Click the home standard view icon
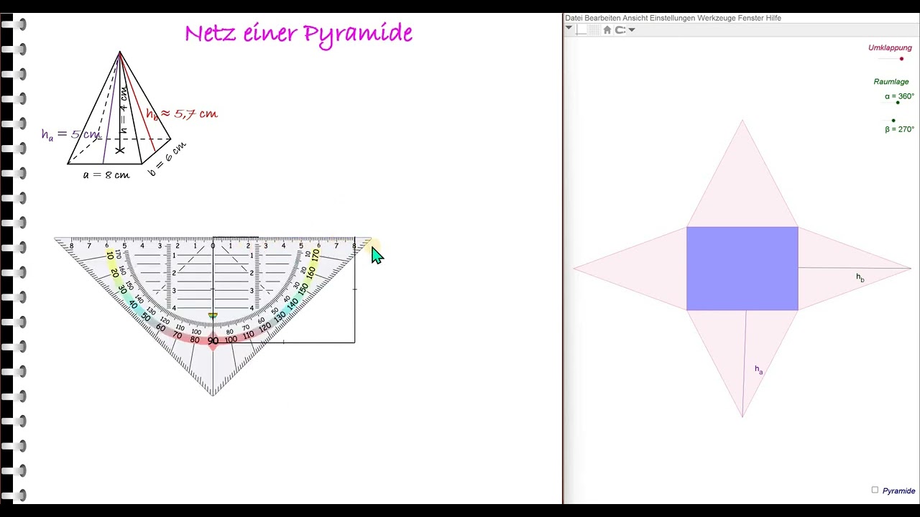 (607, 29)
